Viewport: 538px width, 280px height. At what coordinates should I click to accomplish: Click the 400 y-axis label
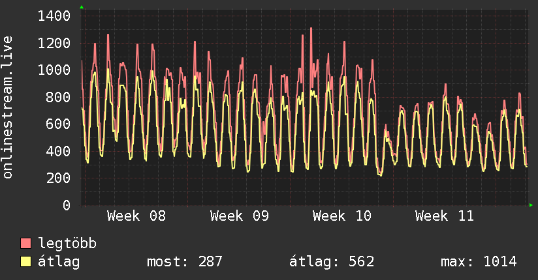[58, 151]
